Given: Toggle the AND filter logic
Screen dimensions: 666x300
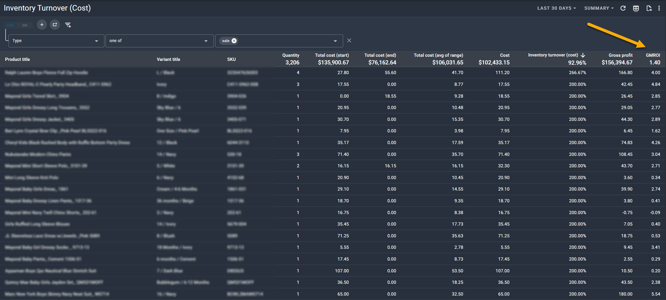Looking at the screenshot, I should coord(10,25).
